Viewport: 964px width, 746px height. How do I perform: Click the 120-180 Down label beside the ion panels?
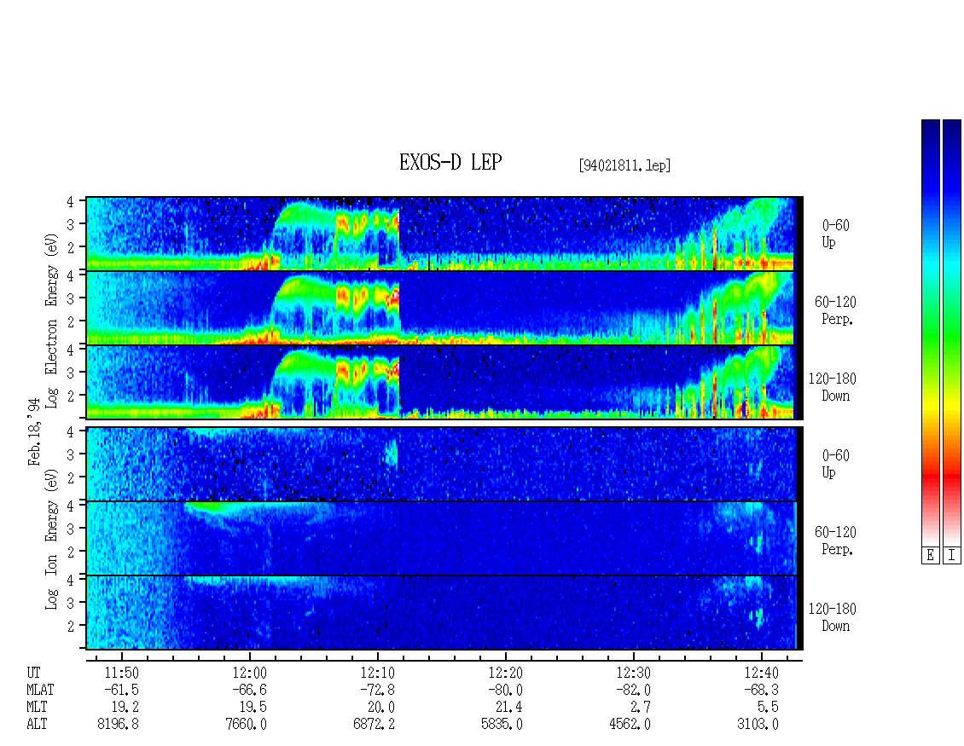(x=833, y=617)
